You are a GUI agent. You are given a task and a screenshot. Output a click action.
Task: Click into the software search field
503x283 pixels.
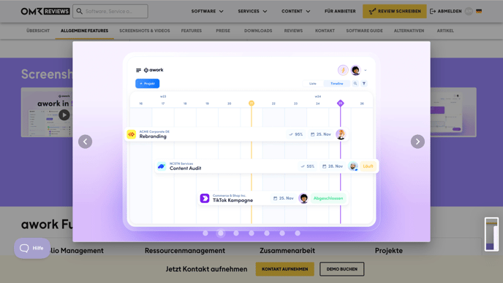pyautogui.click(x=110, y=11)
